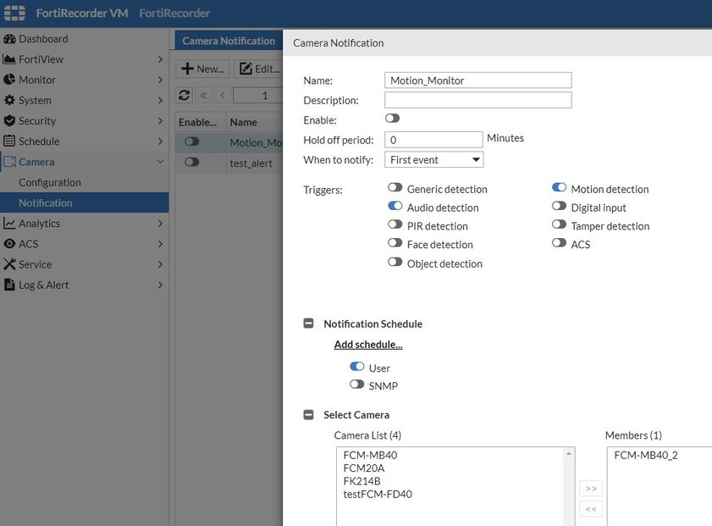Remove member with << button

click(x=591, y=509)
